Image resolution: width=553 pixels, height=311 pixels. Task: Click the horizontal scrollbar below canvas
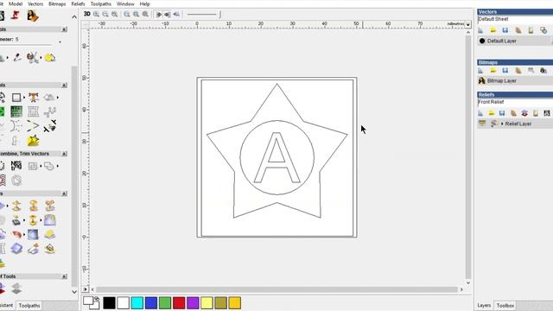pyautogui.click(x=276, y=289)
